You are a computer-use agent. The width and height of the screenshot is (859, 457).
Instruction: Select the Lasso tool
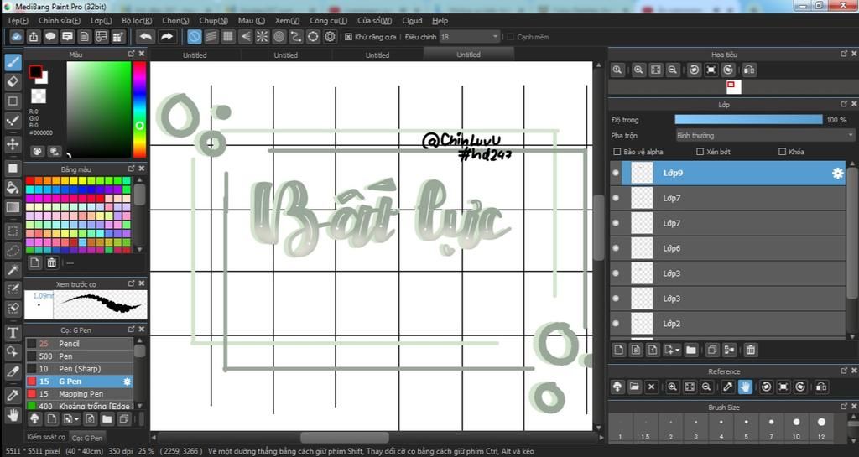(13, 251)
